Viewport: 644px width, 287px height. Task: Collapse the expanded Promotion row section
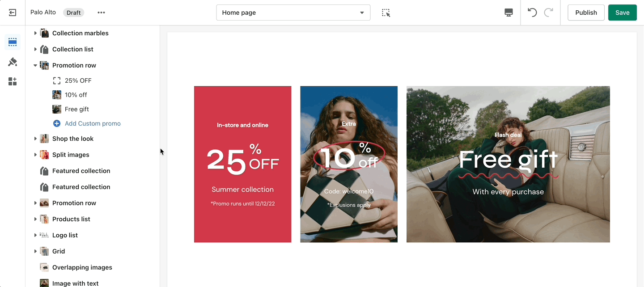[x=35, y=65]
